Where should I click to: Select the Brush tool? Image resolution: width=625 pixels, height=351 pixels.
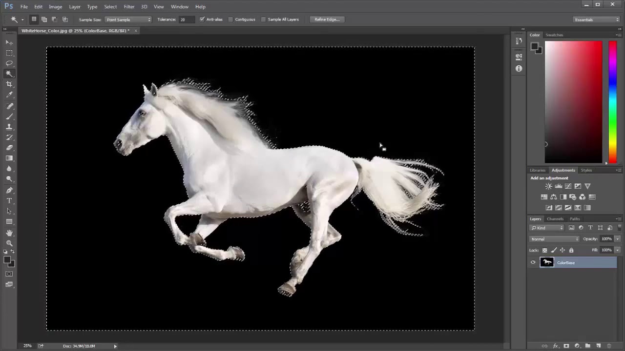point(9,117)
